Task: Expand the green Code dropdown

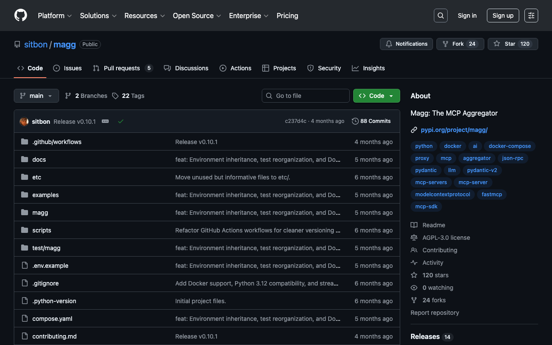Action: pyautogui.click(x=376, y=96)
